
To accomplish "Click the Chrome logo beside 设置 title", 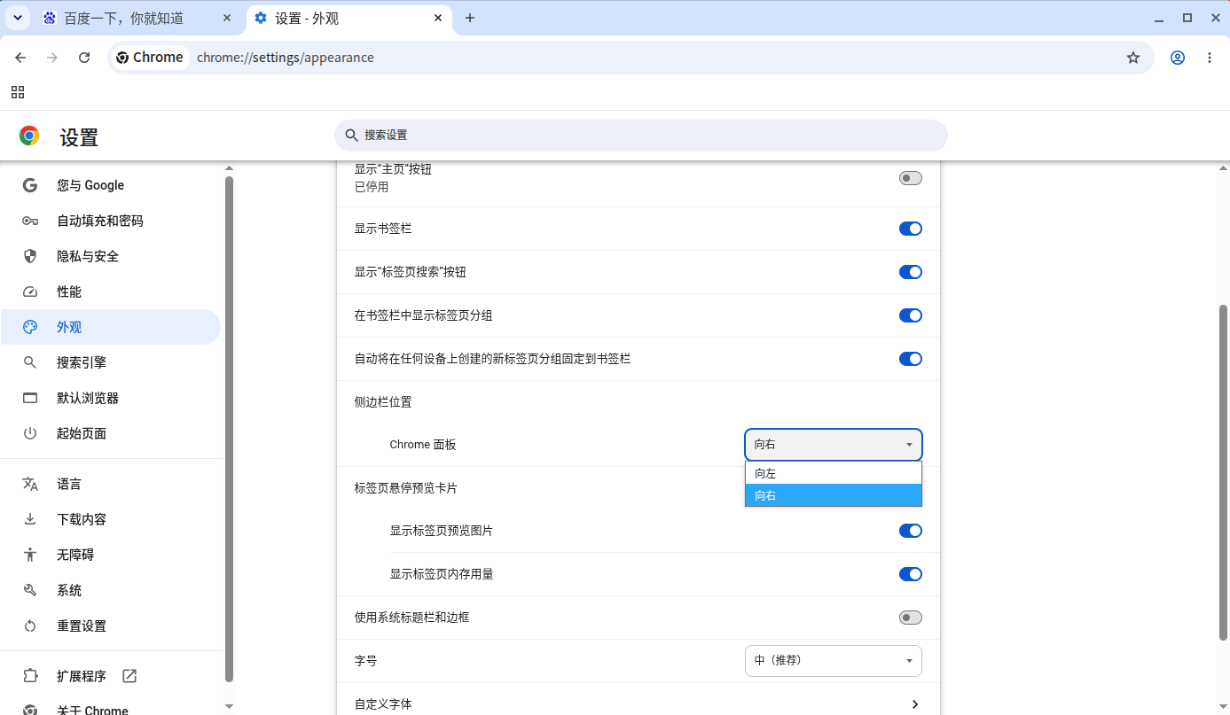I will click(29, 136).
